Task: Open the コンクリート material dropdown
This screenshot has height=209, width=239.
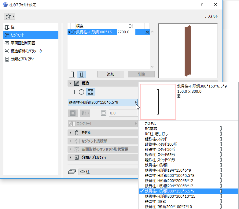Action: tap(103, 124)
